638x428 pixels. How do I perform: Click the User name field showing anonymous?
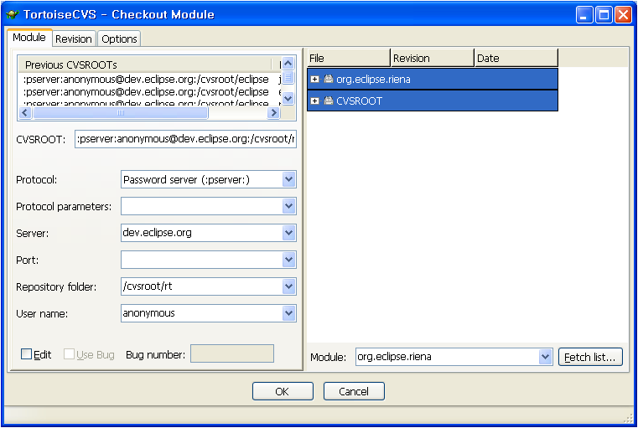(x=202, y=313)
